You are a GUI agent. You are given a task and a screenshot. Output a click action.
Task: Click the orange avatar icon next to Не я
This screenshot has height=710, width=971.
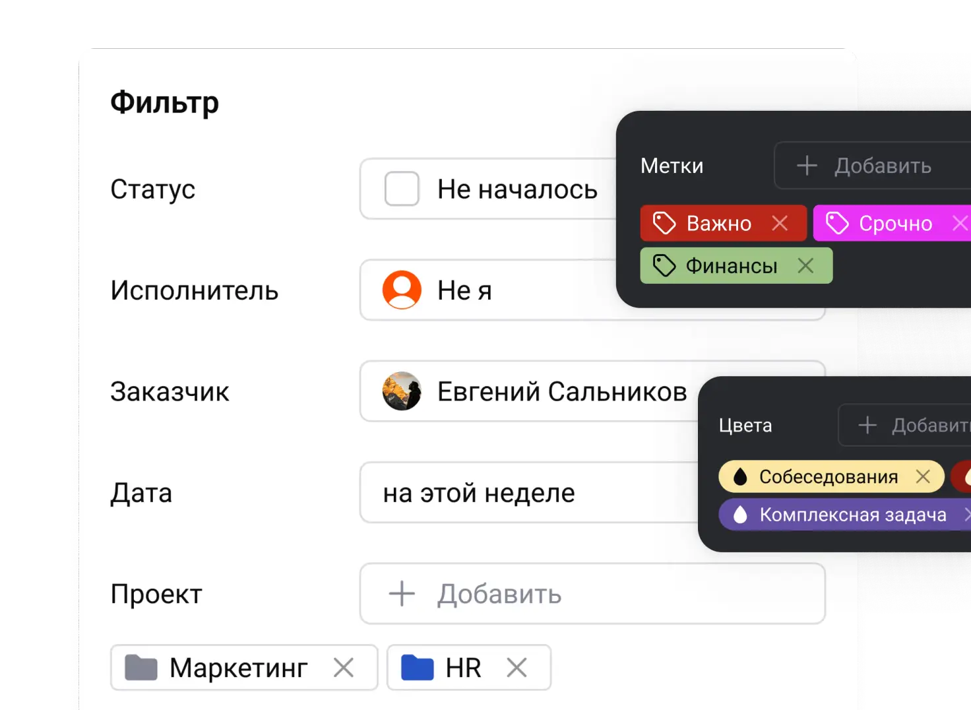pos(402,290)
